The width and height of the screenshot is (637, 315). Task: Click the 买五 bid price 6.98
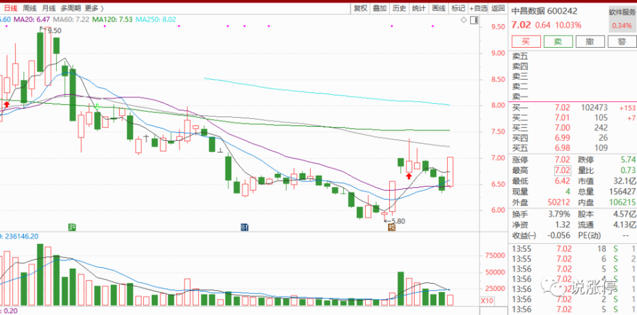(x=562, y=148)
